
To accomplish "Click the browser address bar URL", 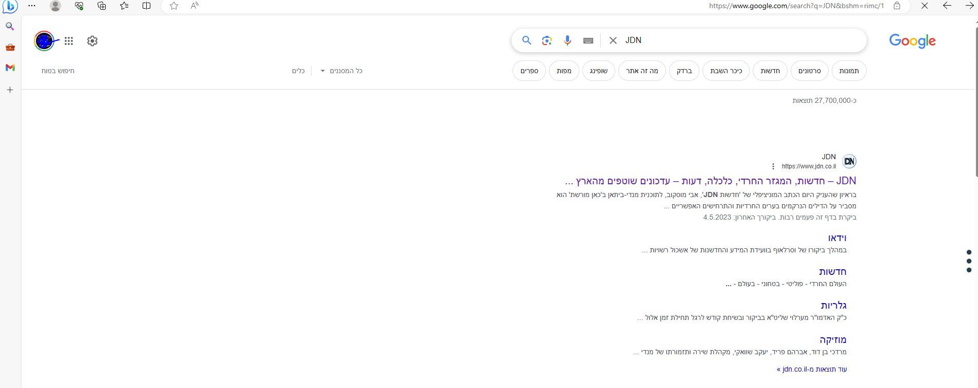I will (x=796, y=6).
